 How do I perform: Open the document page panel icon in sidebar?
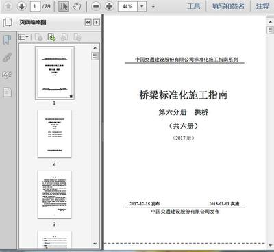(7, 92)
